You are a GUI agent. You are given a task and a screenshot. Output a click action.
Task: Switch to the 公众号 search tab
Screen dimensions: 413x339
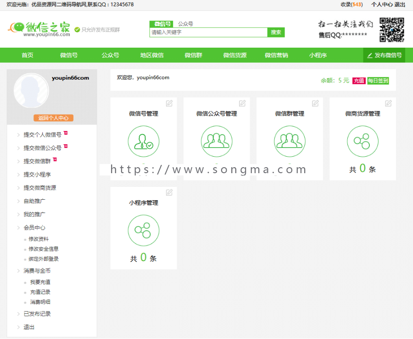(185, 24)
